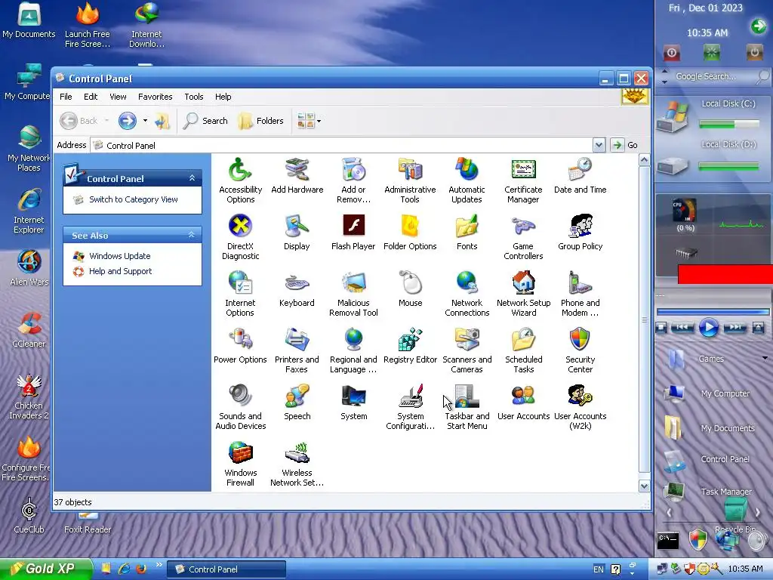The width and height of the screenshot is (773, 580).
Task: Click Switch to Category View link
Action: 133,199
